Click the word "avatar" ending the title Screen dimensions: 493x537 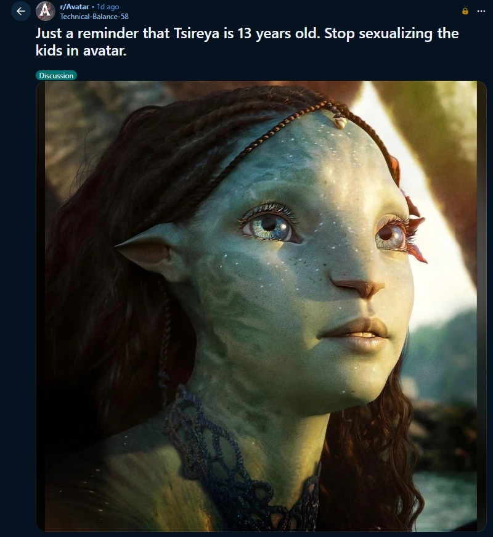point(104,51)
